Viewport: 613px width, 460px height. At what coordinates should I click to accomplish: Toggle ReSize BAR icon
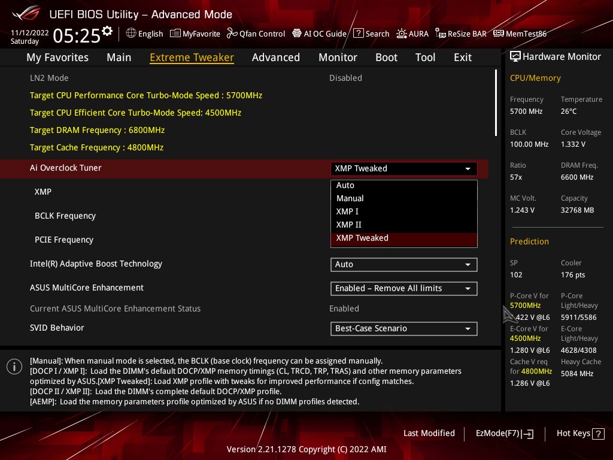(x=441, y=34)
